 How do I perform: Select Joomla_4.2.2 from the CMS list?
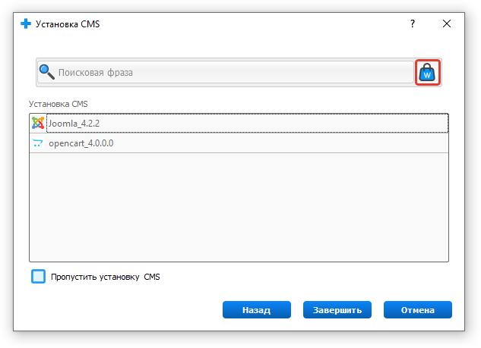[x=239, y=124]
